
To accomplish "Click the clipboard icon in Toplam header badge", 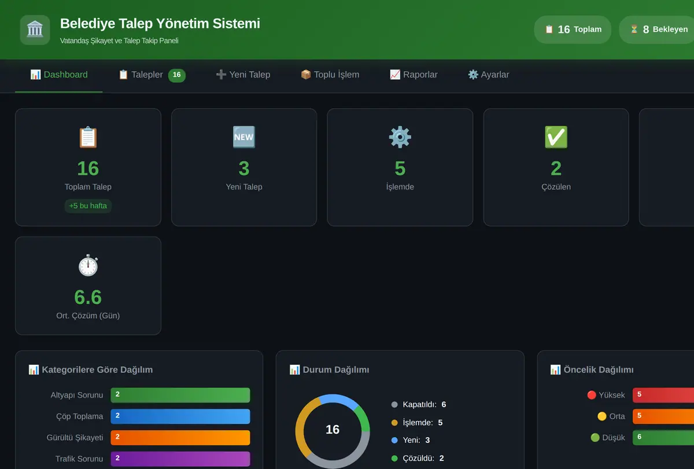I will coord(549,29).
